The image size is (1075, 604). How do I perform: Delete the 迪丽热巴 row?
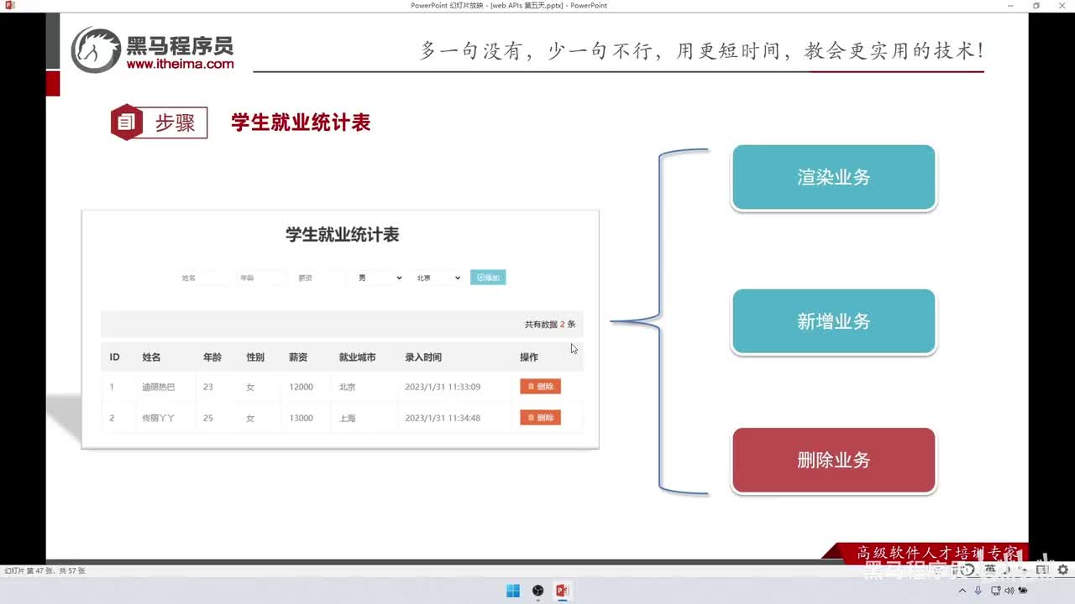pos(540,387)
